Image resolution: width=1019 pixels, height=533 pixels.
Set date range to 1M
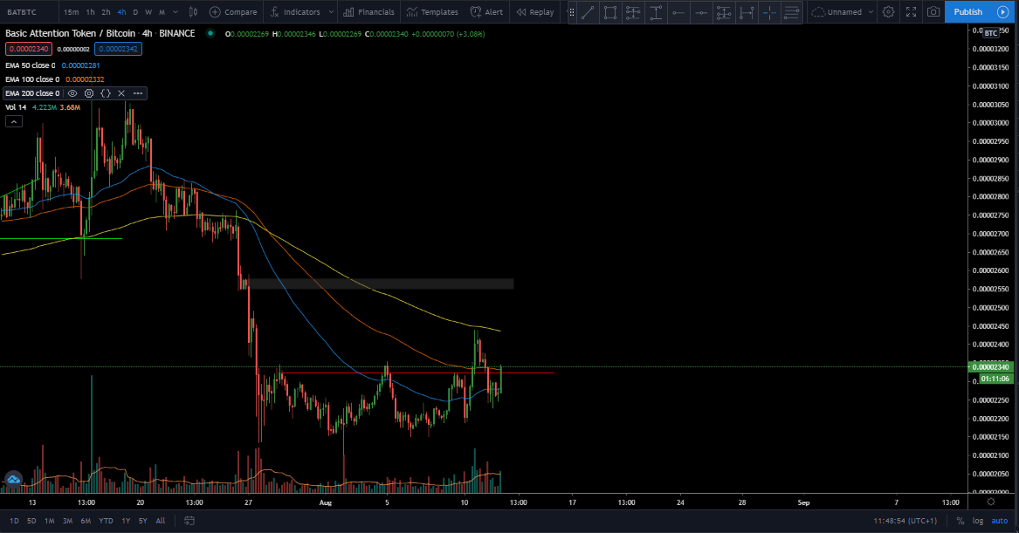(x=50, y=521)
